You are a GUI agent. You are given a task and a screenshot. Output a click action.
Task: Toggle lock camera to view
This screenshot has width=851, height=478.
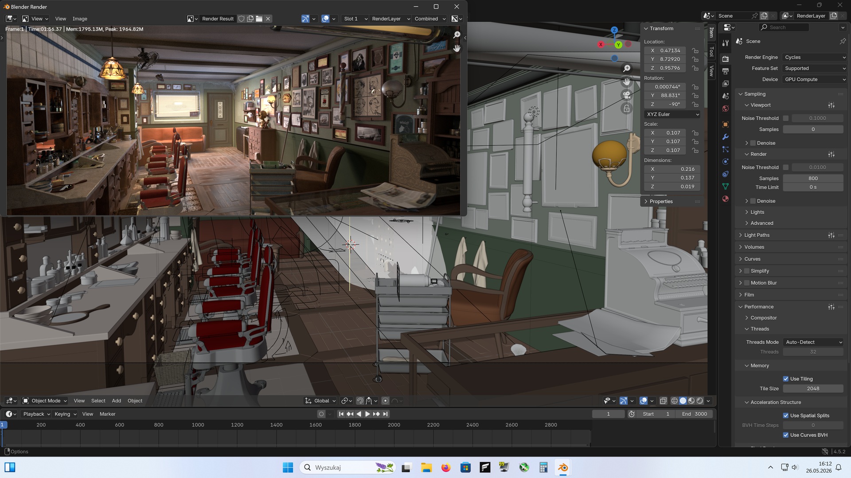[626, 108]
